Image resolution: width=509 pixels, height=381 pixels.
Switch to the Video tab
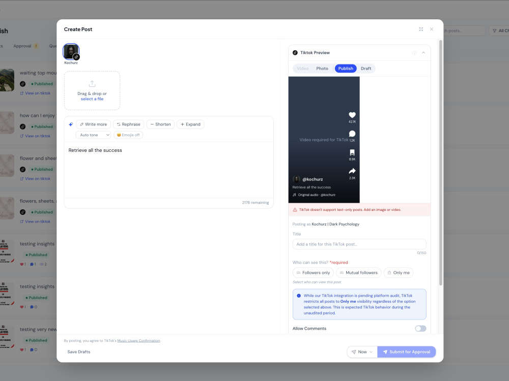302,69
